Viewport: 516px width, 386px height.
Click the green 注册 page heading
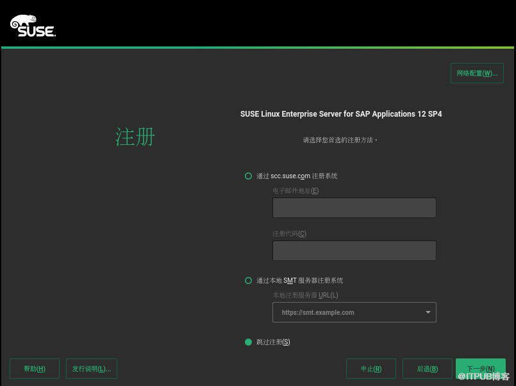coord(135,137)
